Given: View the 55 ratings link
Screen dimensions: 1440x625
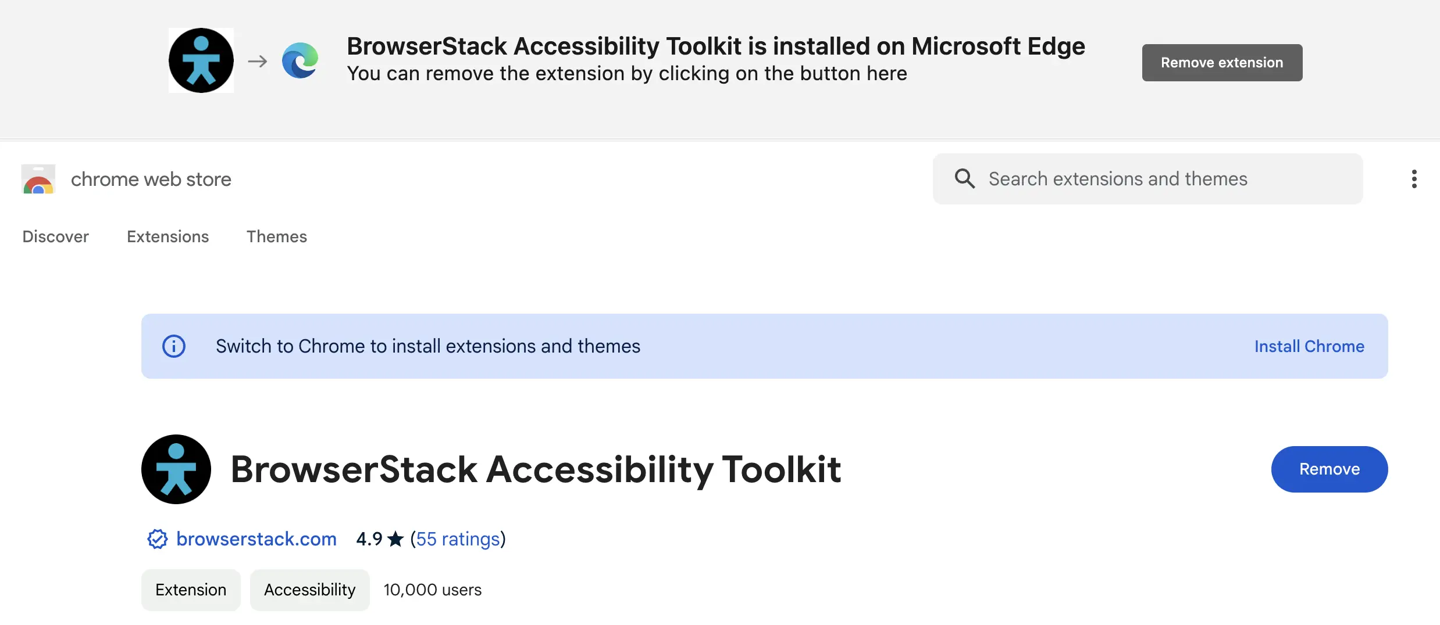Looking at the screenshot, I should click(x=458, y=539).
